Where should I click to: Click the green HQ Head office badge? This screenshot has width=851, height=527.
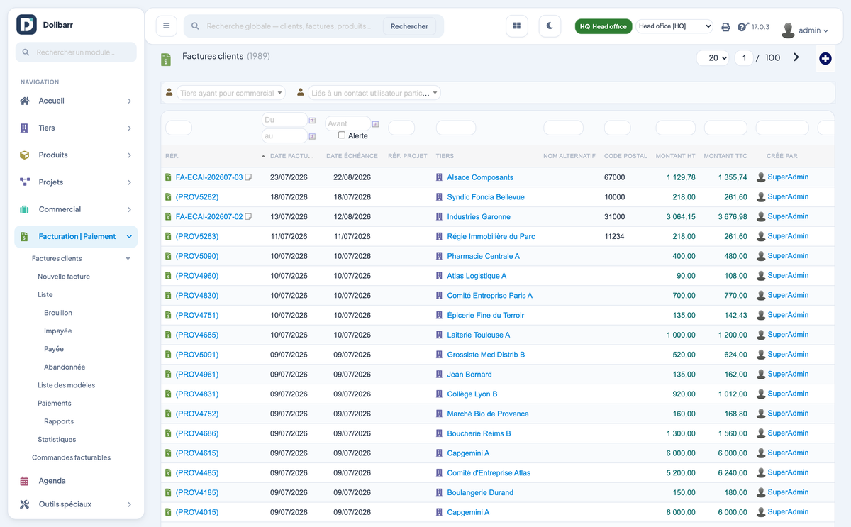click(x=604, y=26)
